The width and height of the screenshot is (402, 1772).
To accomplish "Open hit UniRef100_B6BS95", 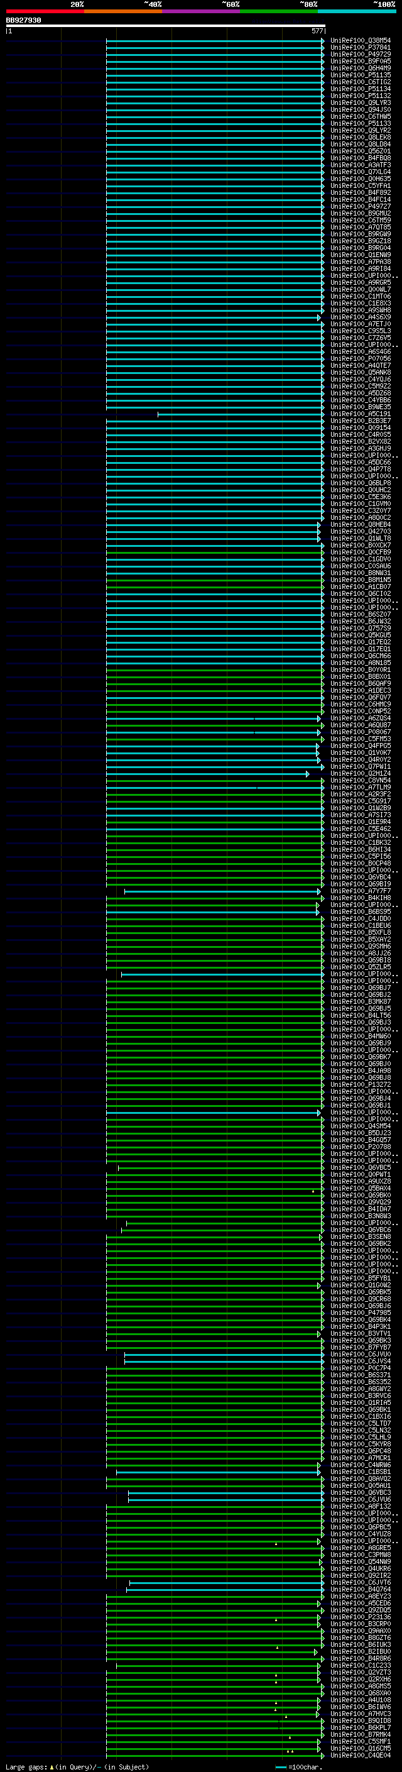I will click(361, 911).
